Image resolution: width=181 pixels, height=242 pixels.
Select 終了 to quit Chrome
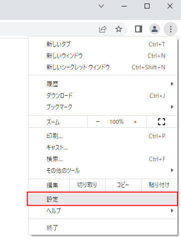103,228
